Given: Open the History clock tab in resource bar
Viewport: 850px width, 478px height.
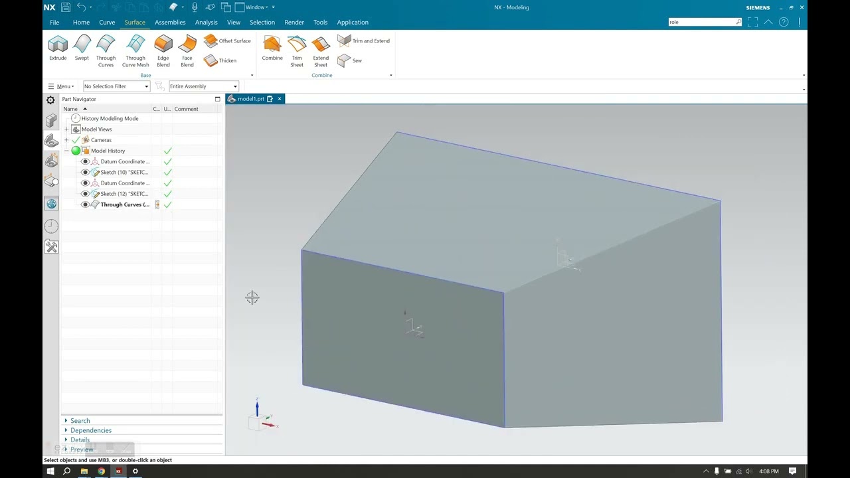Looking at the screenshot, I should 51,226.
